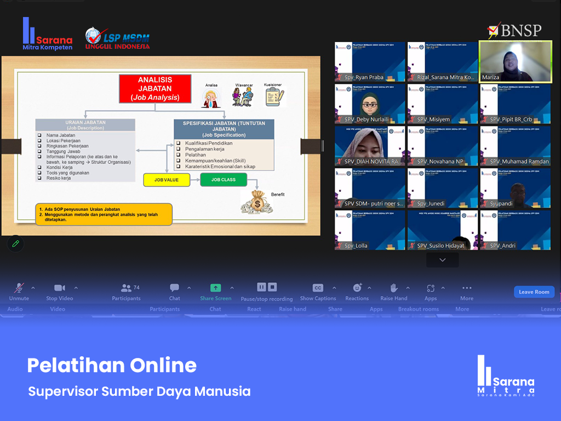Pause the recording
The image size is (561, 421).
[x=261, y=287]
